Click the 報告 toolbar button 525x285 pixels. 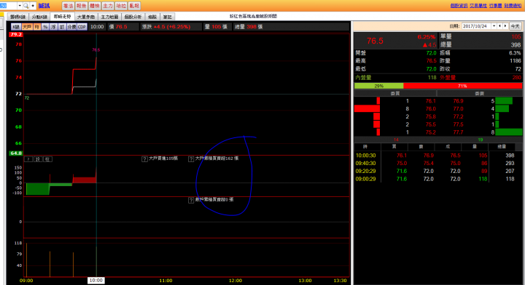point(82,6)
